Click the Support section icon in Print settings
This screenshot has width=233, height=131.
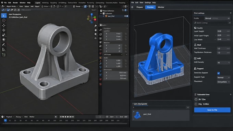pos(195,68)
